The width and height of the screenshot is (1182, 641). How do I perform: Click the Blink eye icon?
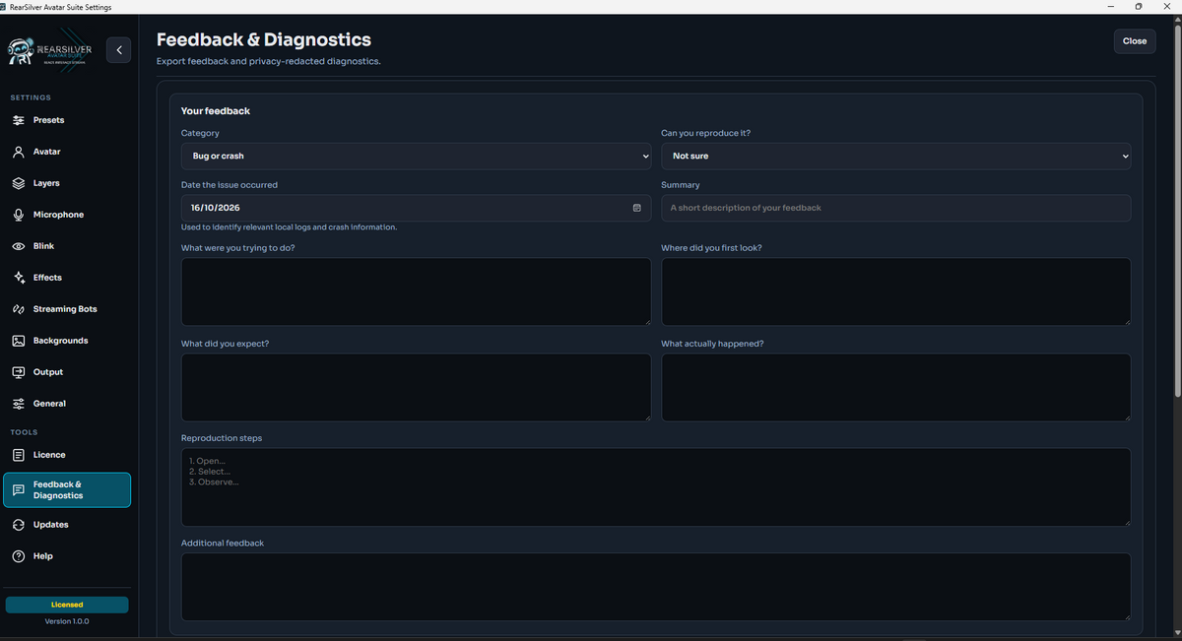(19, 246)
